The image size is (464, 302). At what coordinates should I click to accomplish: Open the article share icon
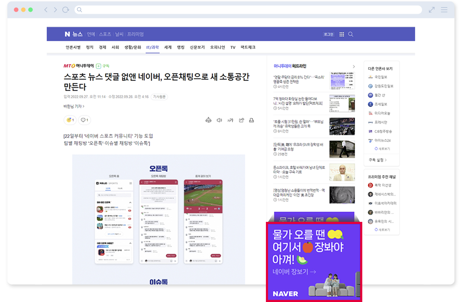tap(241, 120)
